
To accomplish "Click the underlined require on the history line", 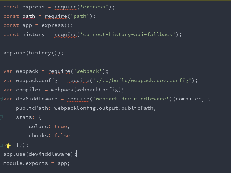I will (65, 35).
